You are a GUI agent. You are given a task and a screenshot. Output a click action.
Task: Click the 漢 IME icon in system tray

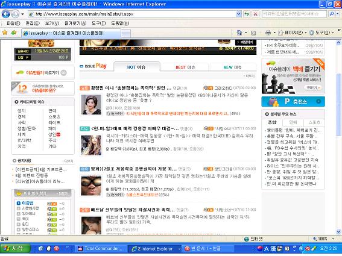pos(273,249)
